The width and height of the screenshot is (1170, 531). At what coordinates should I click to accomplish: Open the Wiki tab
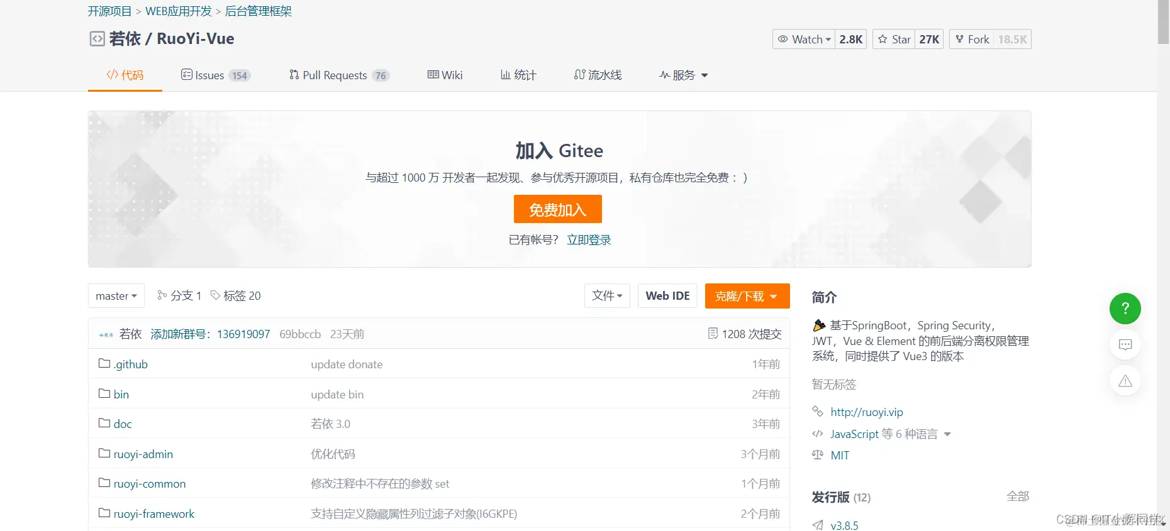445,75
